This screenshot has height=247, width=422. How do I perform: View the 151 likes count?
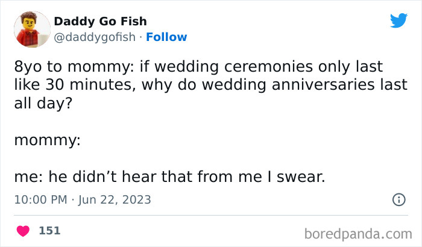[49, 230]
